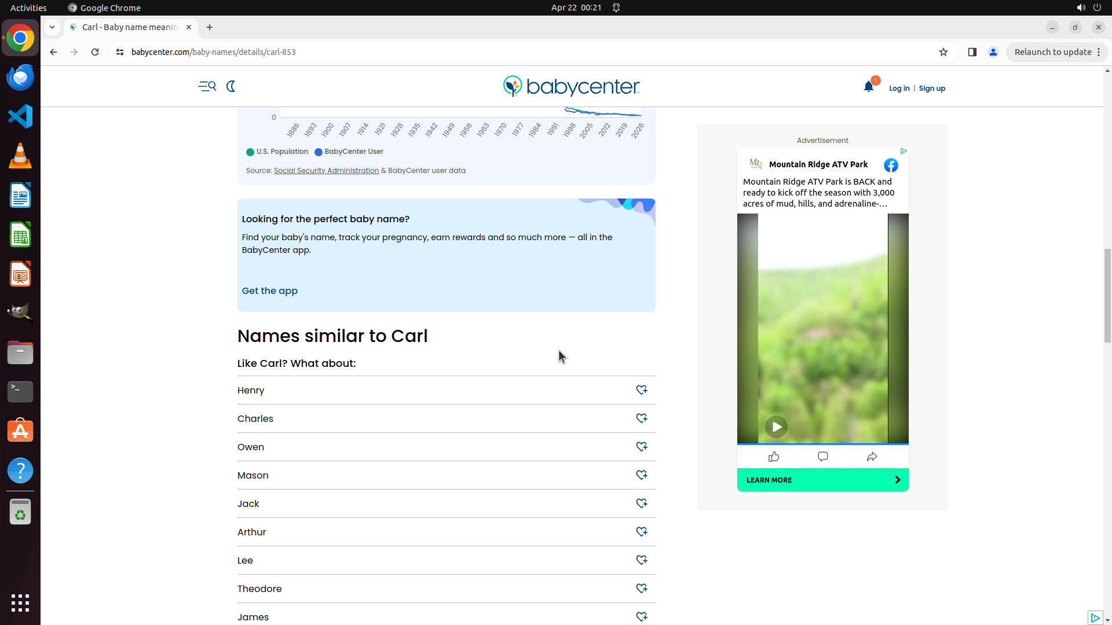1112x625 pixels.
Task: Click the Get the app link
Action: (x=269, y=291)
